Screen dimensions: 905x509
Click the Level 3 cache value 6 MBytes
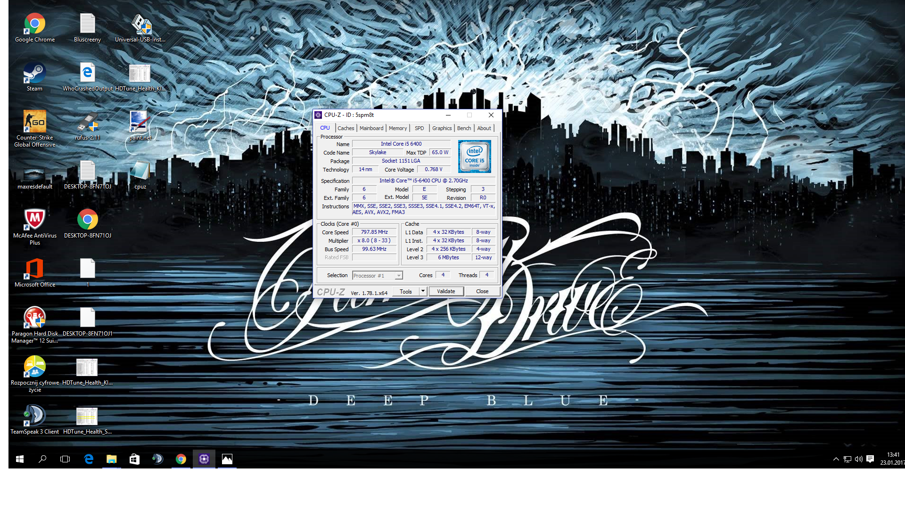pos(449,258)
